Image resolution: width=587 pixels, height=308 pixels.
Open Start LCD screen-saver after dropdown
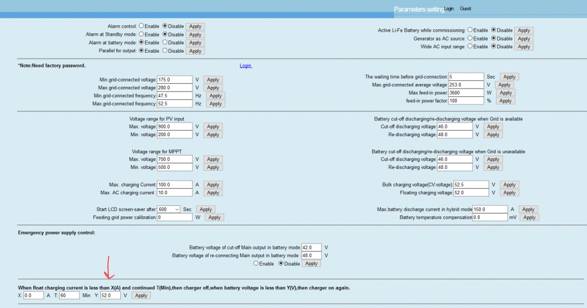(168, 209)
